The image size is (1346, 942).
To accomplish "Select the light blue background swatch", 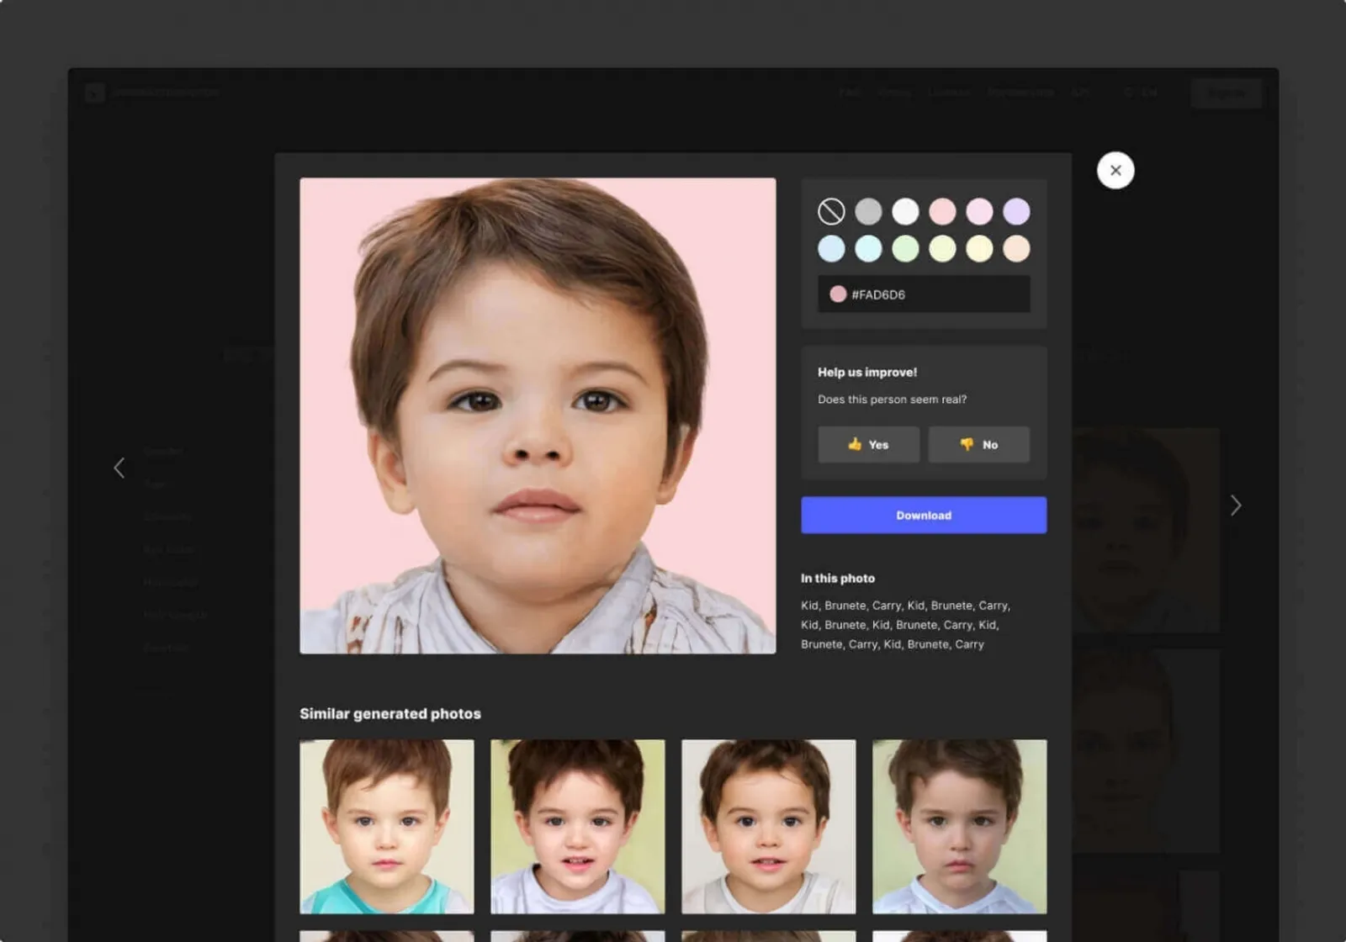I will coord(831,248).
